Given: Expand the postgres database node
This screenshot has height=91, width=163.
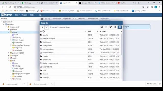Looking at the screenshot, I should coord(8,56).
